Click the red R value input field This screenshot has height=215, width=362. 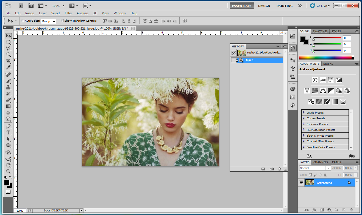[x=347, y=38]
